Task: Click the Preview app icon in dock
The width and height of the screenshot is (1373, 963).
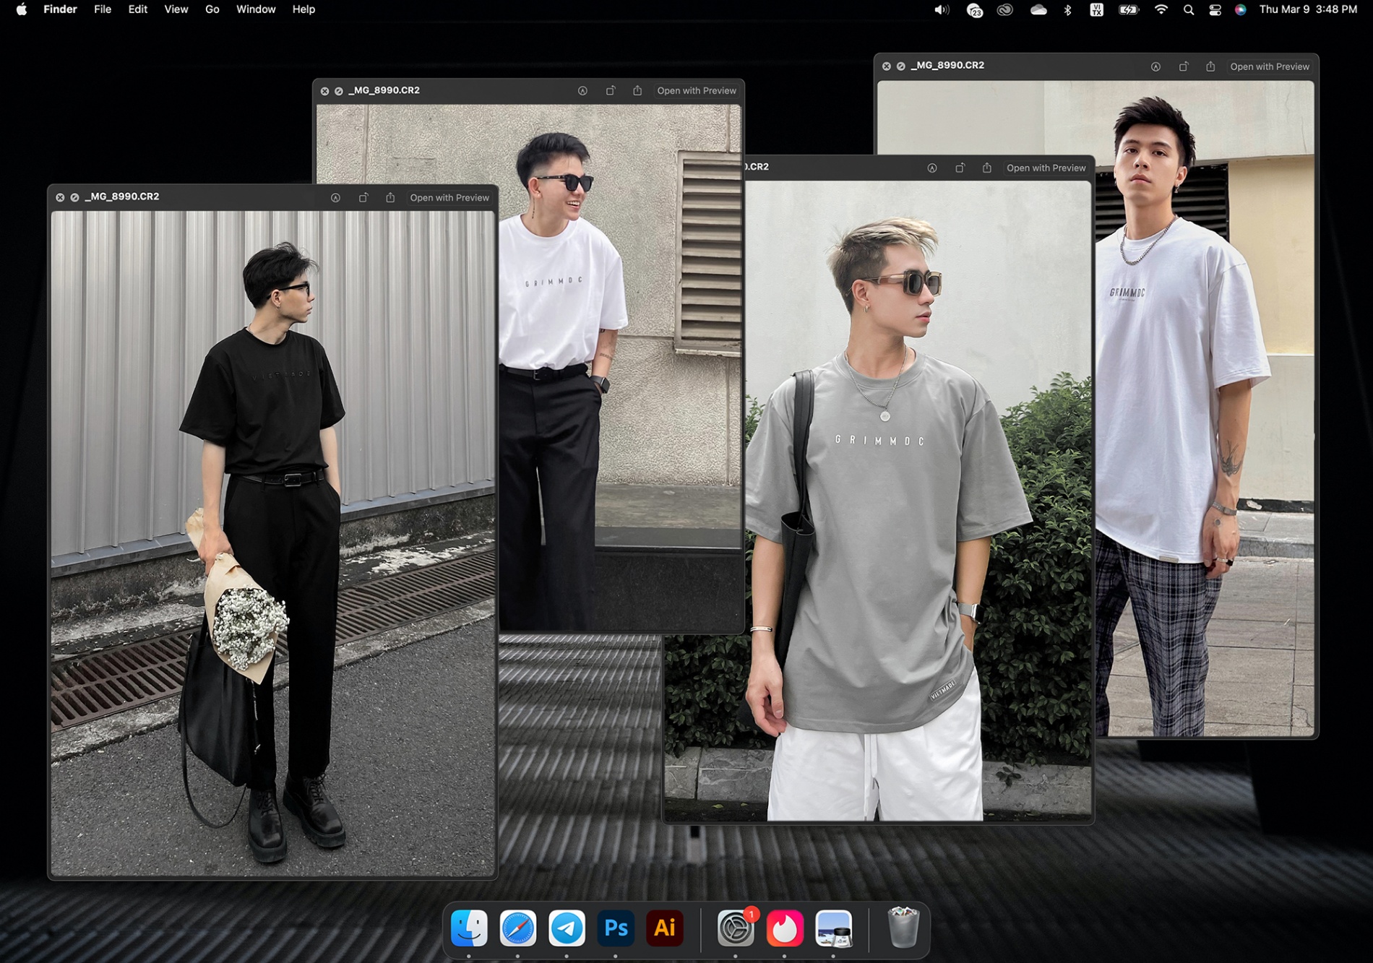Action: (x=834, y=928)
